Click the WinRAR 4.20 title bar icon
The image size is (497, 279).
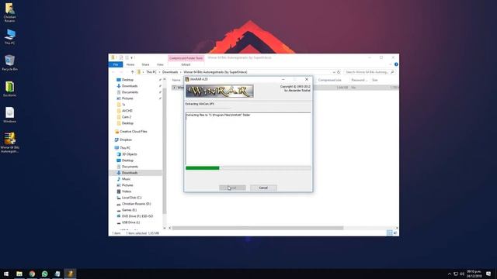point(187,79)
